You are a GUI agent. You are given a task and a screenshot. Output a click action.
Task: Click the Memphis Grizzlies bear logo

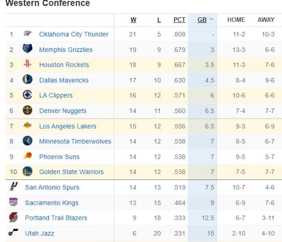pos(27,49)
